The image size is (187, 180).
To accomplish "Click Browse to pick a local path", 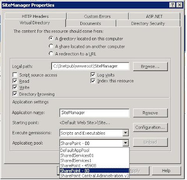I will (151, 66).
